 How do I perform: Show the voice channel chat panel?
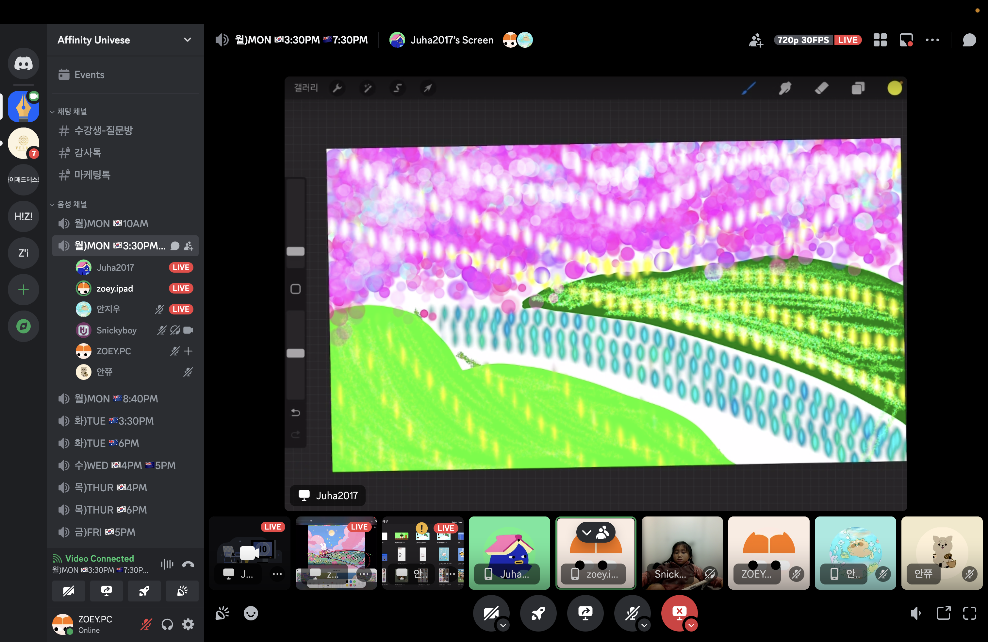[x=969, y=40]
